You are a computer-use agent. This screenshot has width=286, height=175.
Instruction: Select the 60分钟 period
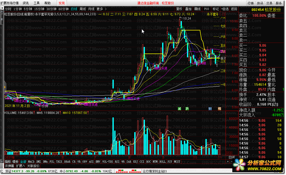click(64, 9)
